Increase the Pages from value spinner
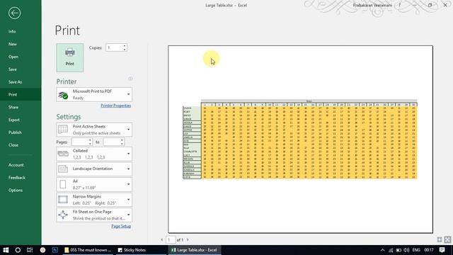This screenshot has height=255, width=453. click(90, 140)
